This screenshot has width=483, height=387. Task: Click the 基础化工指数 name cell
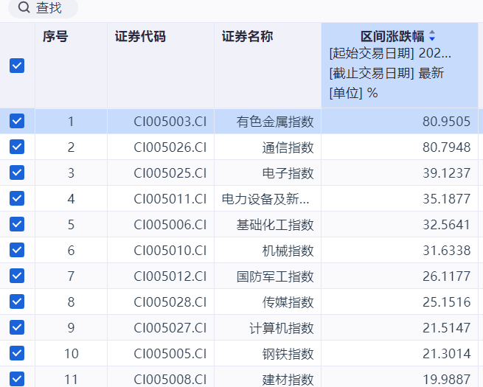[268, 224]
